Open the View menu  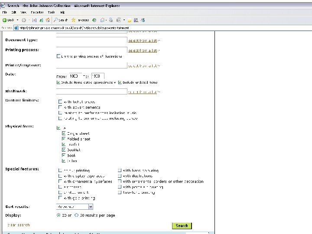23,12
